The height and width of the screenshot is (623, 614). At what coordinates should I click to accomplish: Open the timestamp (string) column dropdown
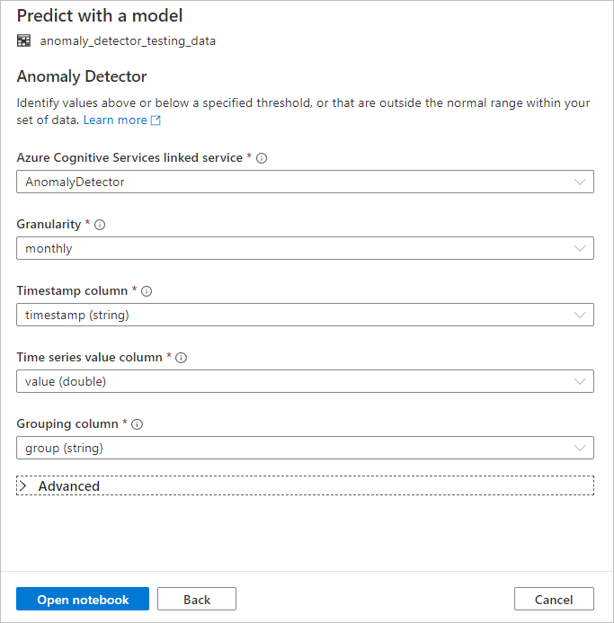tap(305, 315)
